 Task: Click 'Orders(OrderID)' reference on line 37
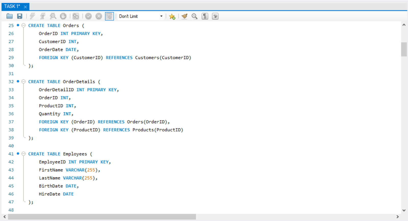click(x=147, y=122)
